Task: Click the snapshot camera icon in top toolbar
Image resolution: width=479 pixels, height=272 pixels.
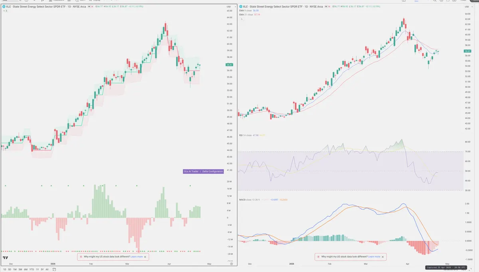Action: point(454,1)
